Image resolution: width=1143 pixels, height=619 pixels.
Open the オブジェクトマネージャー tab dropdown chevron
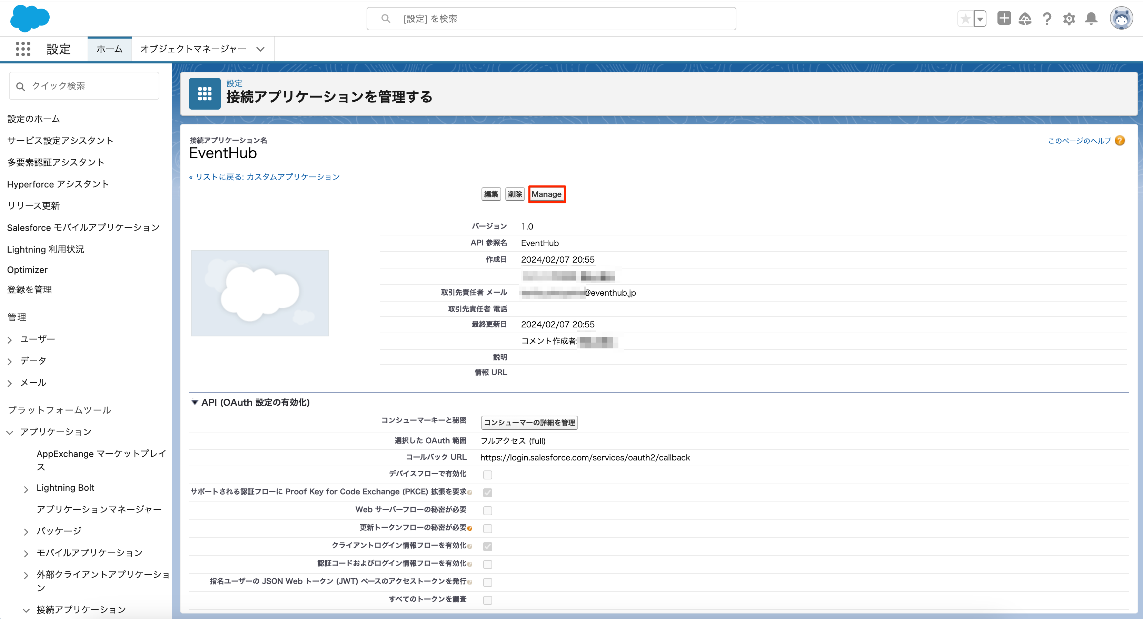point(260,49)
